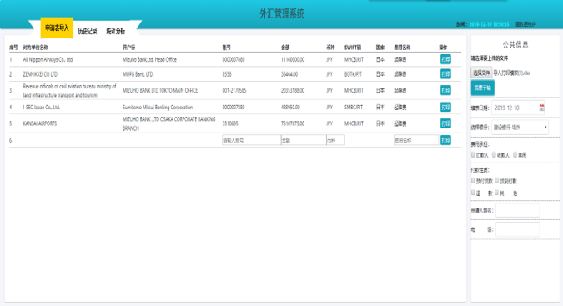Viewport: 563px width, 306px height.
Task: Click the print button for I-SEC Japan row
Action: click(x=445, y=107)
